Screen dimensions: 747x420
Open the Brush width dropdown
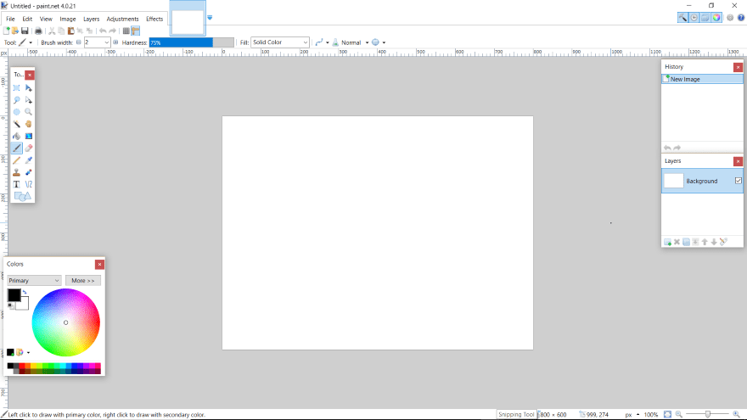105,42
